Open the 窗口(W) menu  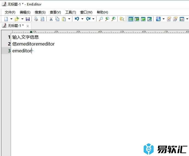pos(86,12)
